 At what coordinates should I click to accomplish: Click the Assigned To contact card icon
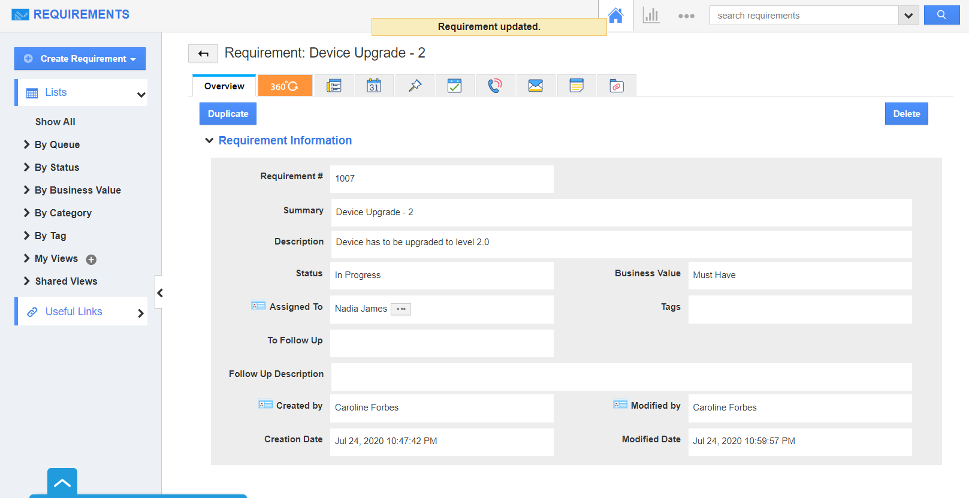pyautogui.click(x=258, y=306)
